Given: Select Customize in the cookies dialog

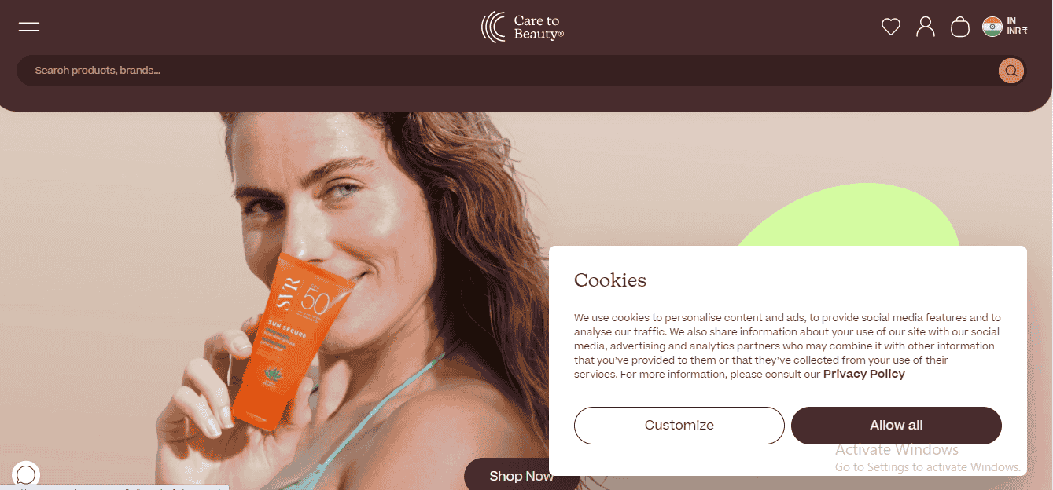Looking at the screenshot, I should click(x=679, y=426).
